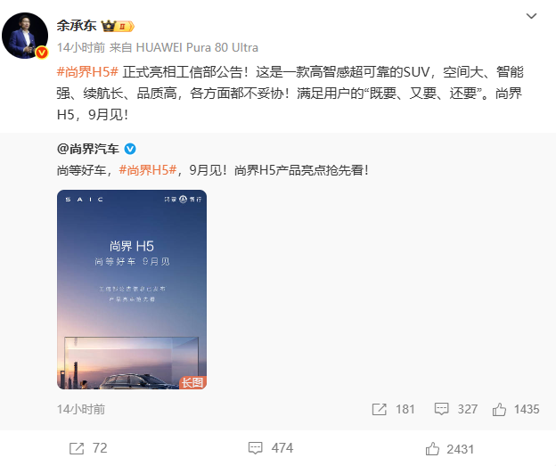556x466 pixels.
Task: Click the HUAWEI Pura 80 Ultra source
Action: (197, 47)
